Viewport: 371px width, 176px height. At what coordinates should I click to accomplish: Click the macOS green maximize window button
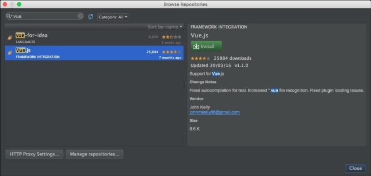19,4
